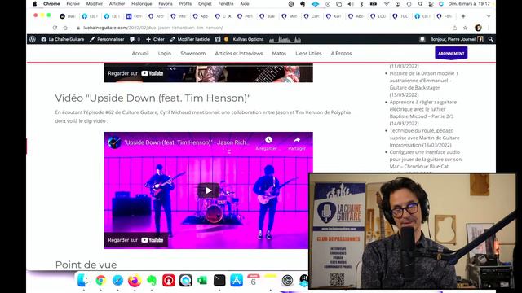Play the Upside Down YouTube video
The image size is (522, 293).
click(209, 190)
